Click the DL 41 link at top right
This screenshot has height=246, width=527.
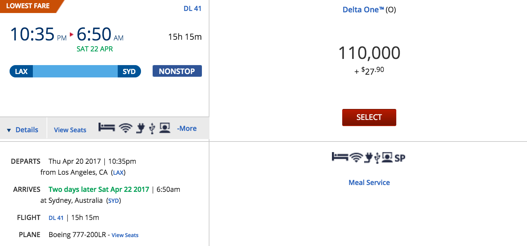coord(192,9)
